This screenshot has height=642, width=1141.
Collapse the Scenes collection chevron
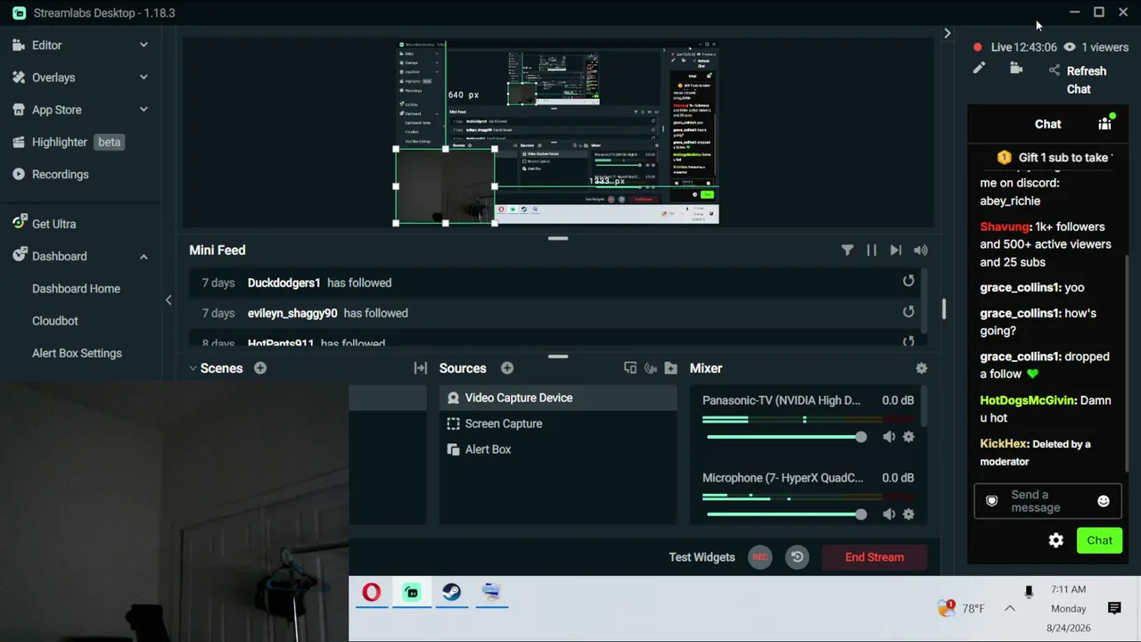point(193,368)
